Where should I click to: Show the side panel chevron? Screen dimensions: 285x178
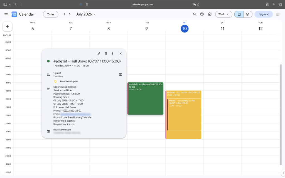click(283, 173)
